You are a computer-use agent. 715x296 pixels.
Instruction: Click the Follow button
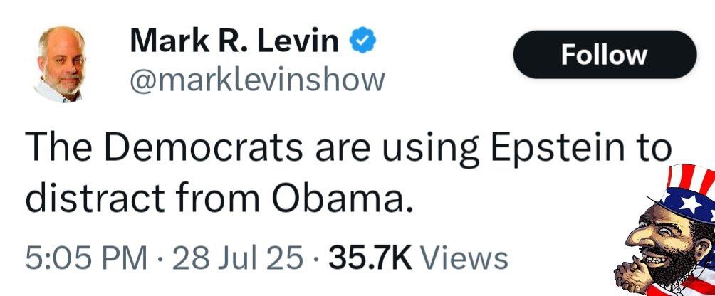tap(604, 55)
